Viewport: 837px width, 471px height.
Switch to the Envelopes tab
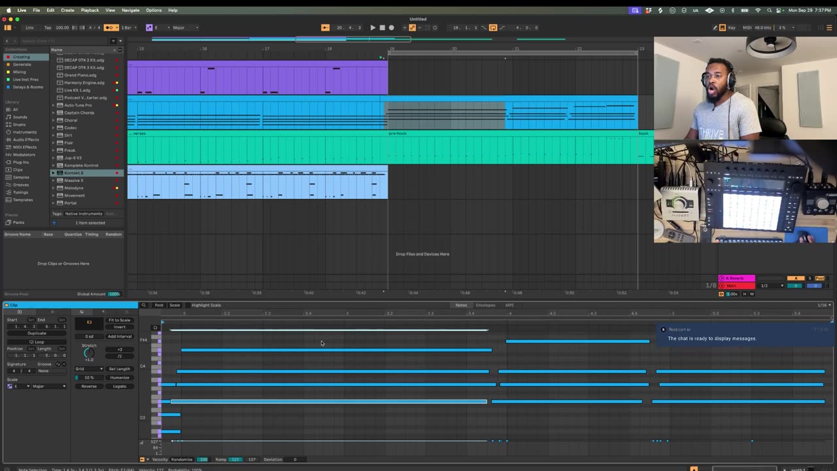[485, 305]
